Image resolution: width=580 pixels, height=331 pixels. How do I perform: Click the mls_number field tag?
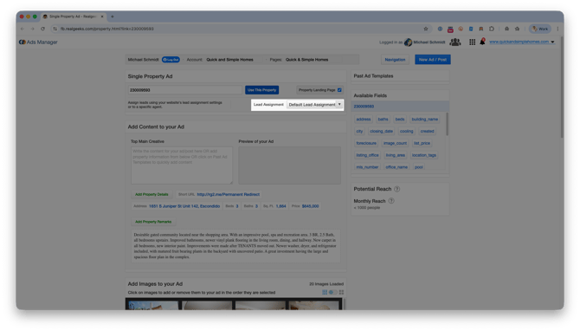coord(367,167)
